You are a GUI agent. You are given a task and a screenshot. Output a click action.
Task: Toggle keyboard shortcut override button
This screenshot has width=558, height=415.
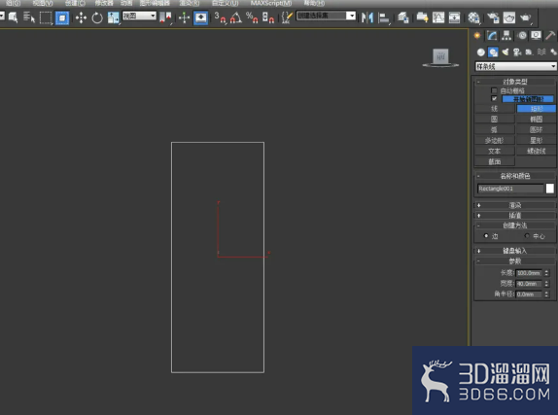pos(200,17)
